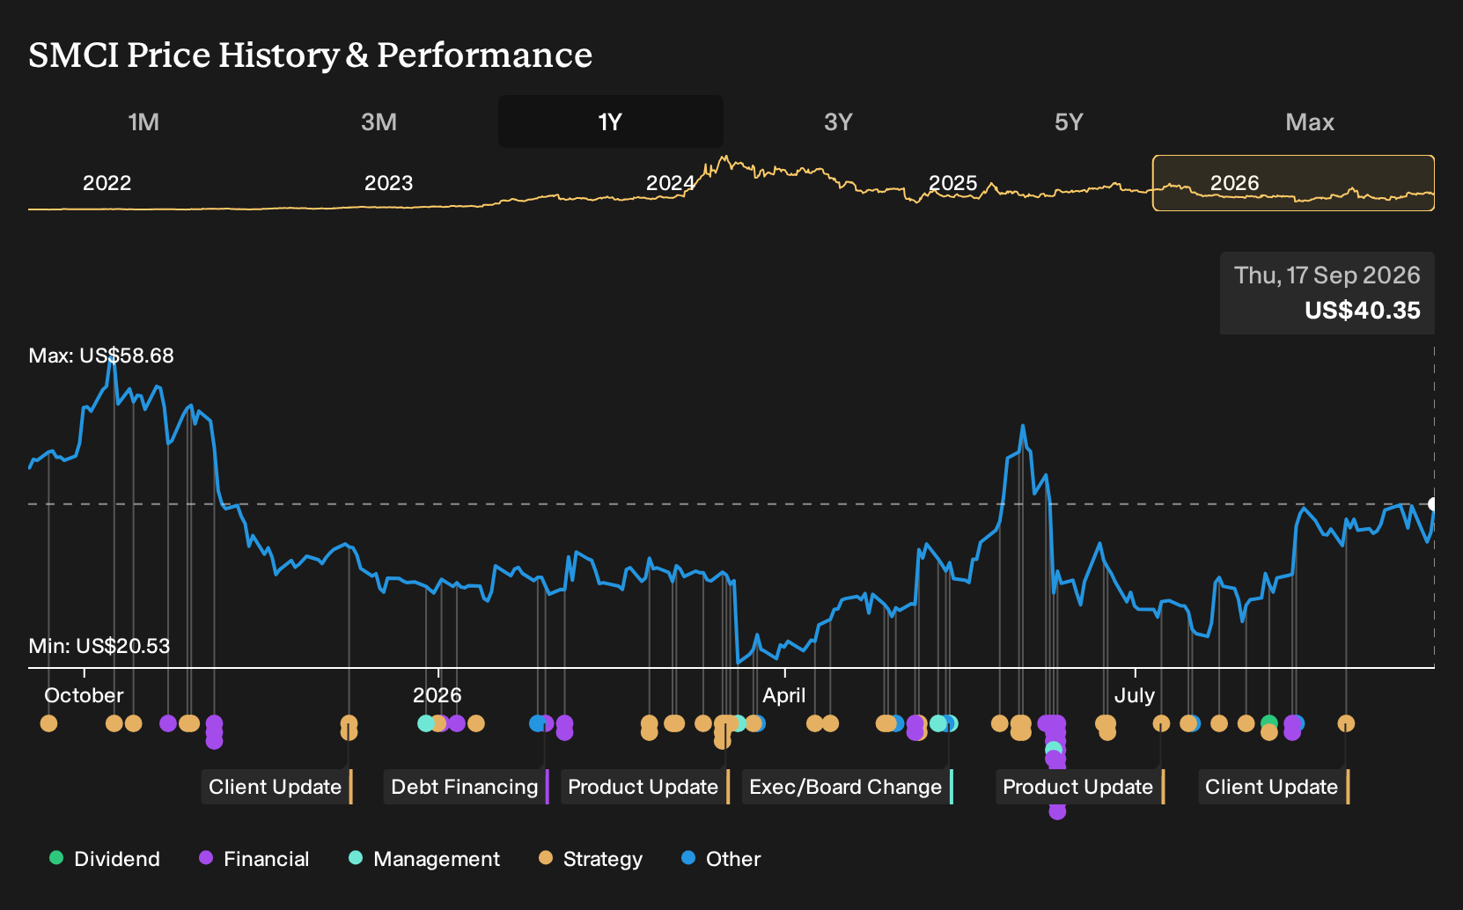Show the Max price history range
1463x910 pixels.
tap(1310, 121)
